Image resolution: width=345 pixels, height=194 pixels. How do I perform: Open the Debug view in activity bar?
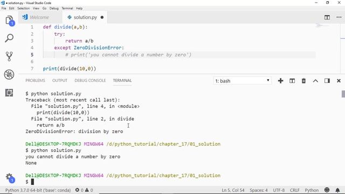pos(9,74)
